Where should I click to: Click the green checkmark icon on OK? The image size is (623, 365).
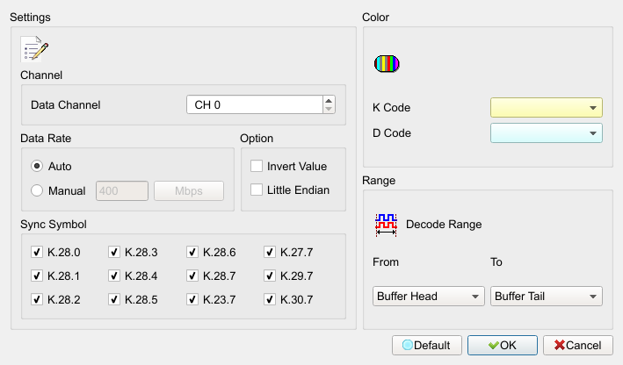coord(494,345)
